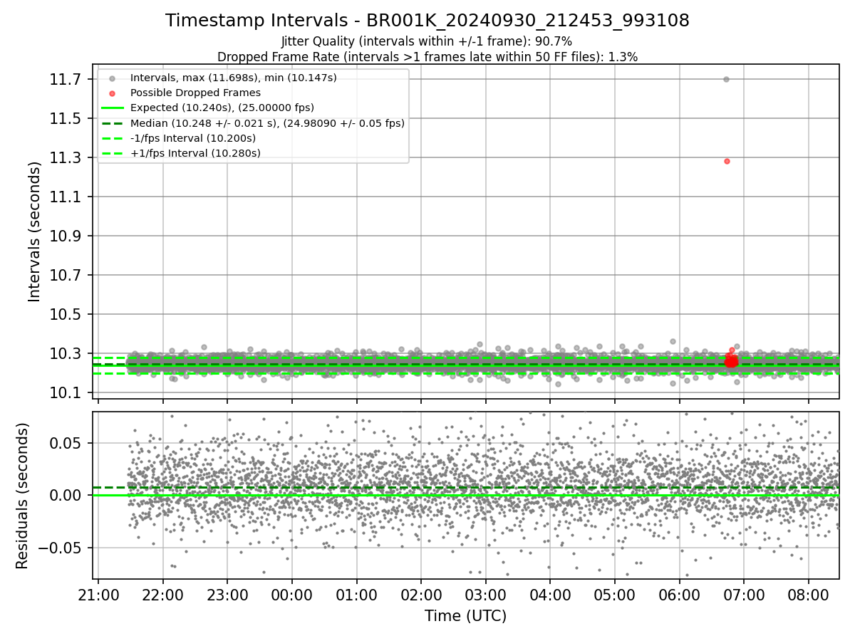855x641 pixels.
Task: Click the plot title 'Timestamp Intervals - BR001K_20240930_212453_993108'
Action: (427, 21)
